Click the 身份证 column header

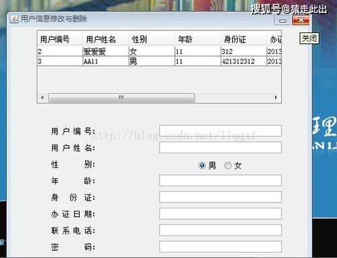[x=244, y=39]
